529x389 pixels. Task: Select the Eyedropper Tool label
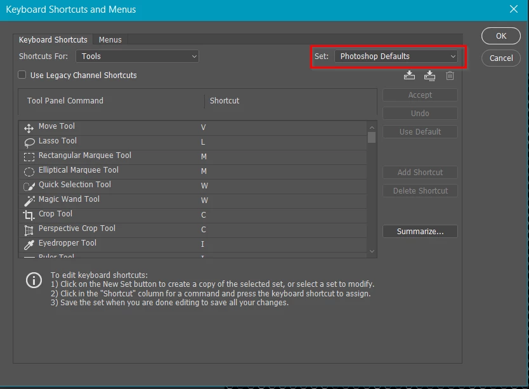(x=67, y=242)
